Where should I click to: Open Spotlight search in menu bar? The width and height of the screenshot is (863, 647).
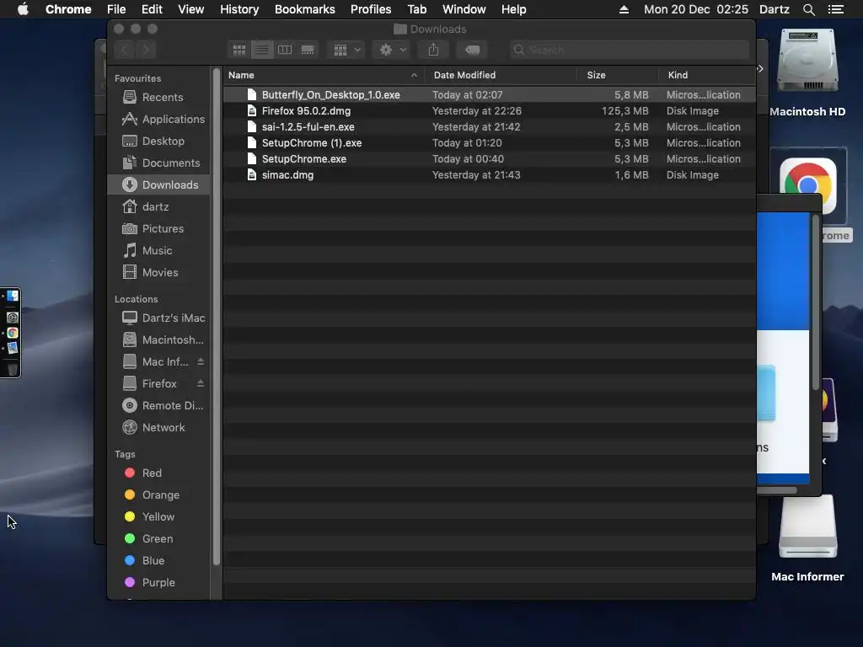[x=808, y=9]
